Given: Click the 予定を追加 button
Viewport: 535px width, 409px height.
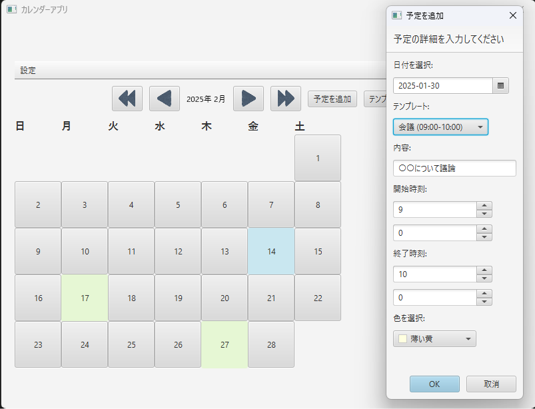Looking at the screenshot, I should 332,99.
